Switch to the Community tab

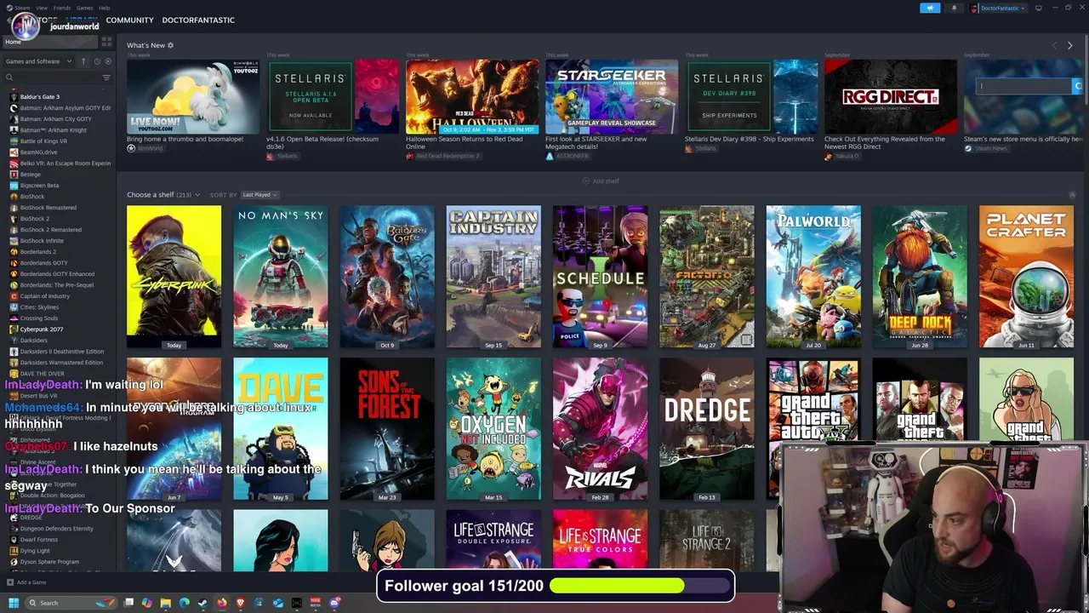[129, 20]
